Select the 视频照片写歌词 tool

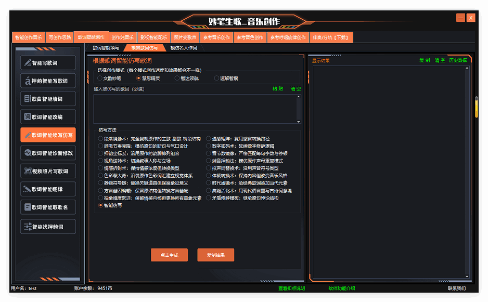pos(48,171)
